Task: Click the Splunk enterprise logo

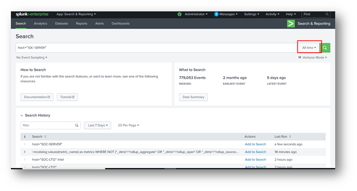Action: click(x=32, y=14)
